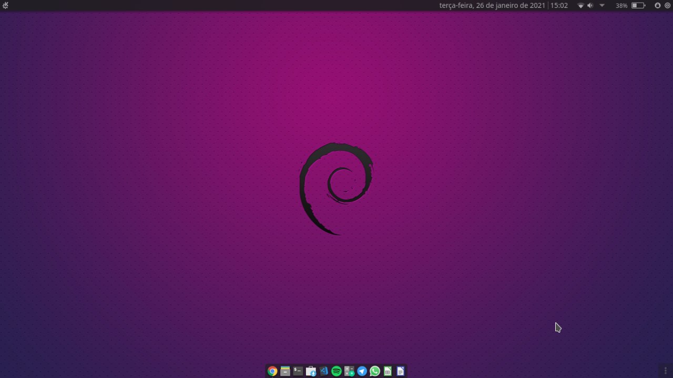
Task: Open the three-dot menu at bottom-right
Action: click(x=666, y=371)
